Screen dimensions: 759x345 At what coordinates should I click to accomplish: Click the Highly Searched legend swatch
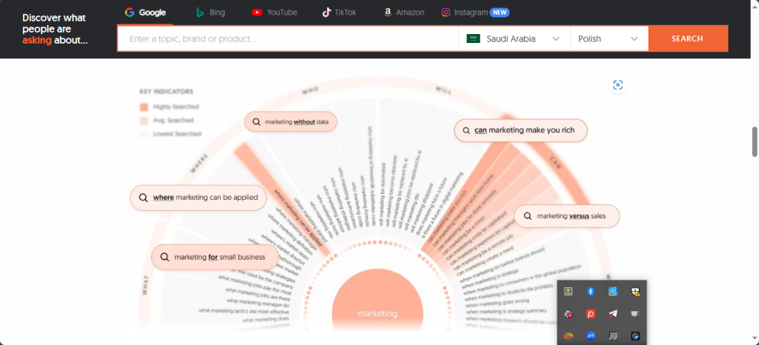coord(144,107)
